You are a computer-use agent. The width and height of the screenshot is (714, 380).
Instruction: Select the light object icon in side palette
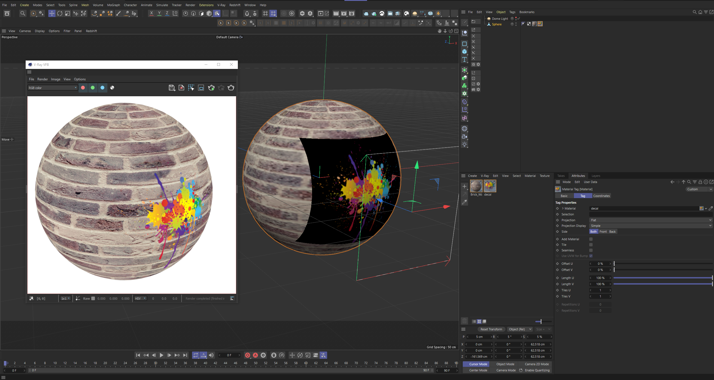tap(464, 145)
